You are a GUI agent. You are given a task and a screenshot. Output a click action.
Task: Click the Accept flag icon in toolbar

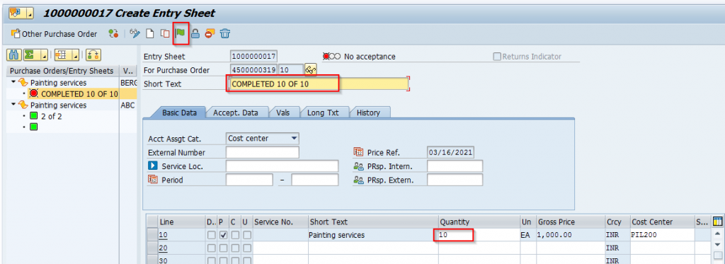point(181,33)
